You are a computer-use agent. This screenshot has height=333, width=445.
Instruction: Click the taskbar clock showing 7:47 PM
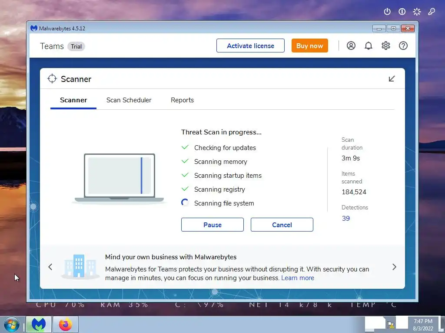423,324
